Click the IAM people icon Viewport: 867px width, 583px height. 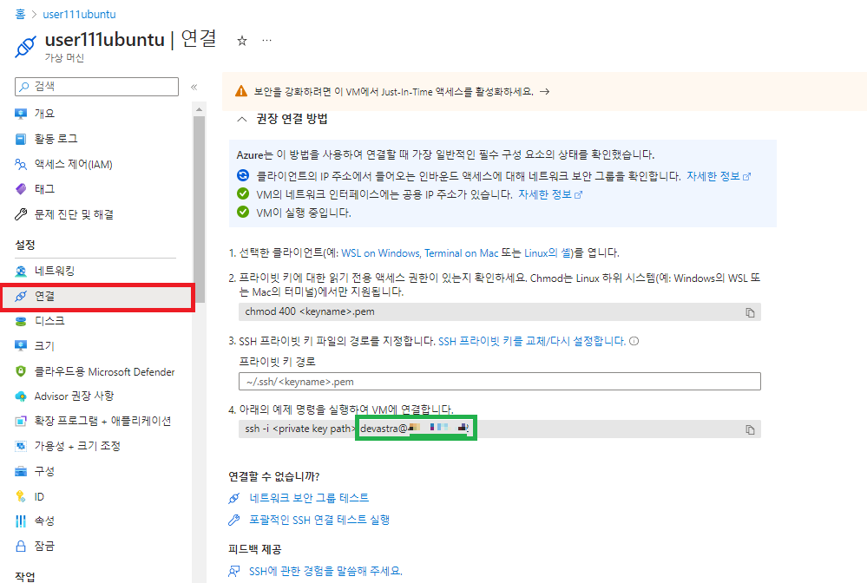click(21, 164)
